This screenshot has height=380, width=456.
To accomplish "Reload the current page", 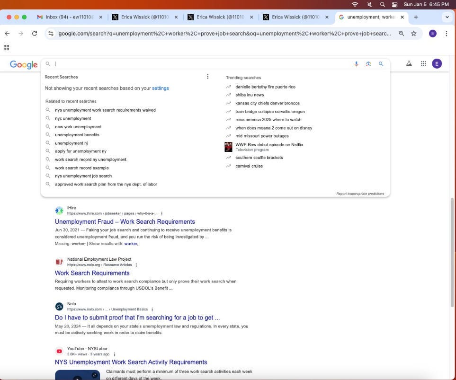I will click(x=34, y=34).
